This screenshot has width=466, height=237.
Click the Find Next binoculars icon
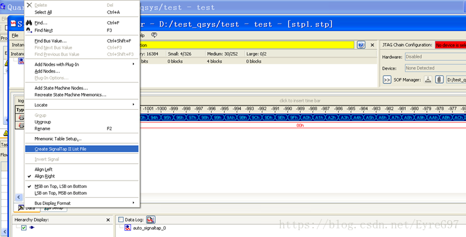29,30
